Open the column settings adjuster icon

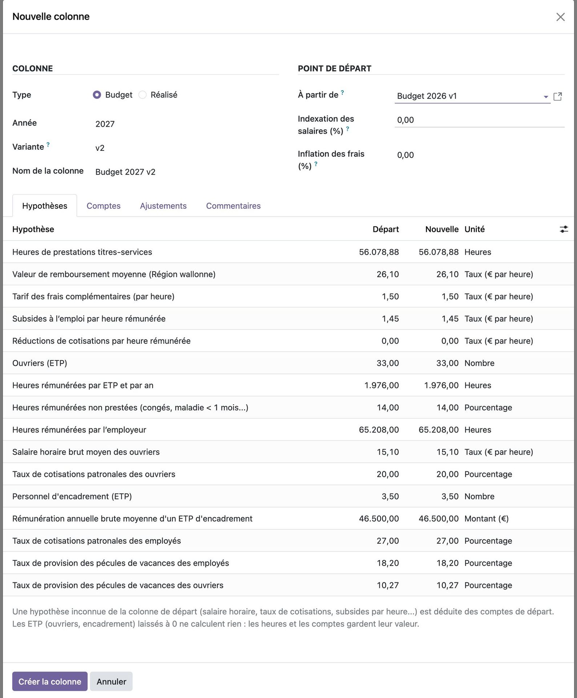564,229
